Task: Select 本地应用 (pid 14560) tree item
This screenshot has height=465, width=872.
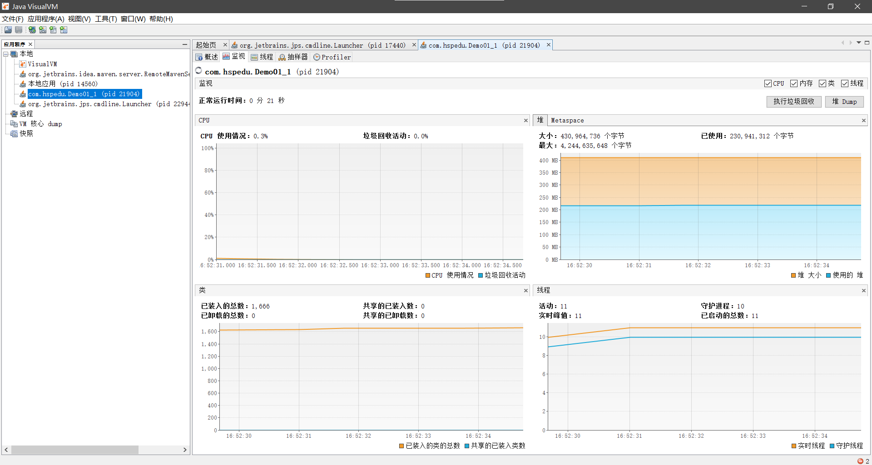Action: (x=63, y=84)
